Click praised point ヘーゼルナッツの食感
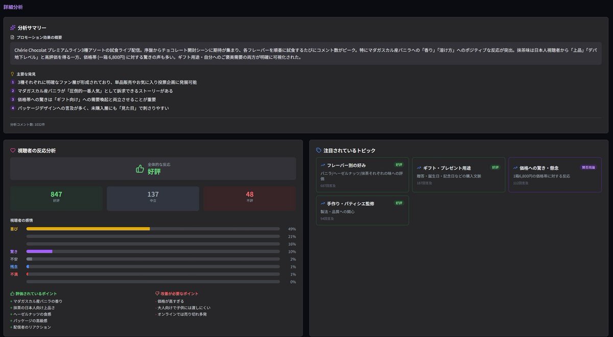The height and width of the screenshot is (337, 613). (x=32, y=314)
